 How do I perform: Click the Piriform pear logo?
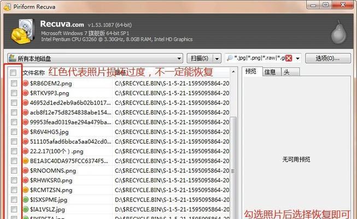pyautogui.click(x=338, y=32)
